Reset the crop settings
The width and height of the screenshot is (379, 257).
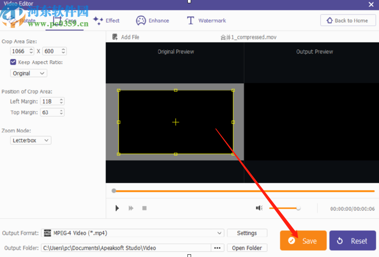coord(352,241)
